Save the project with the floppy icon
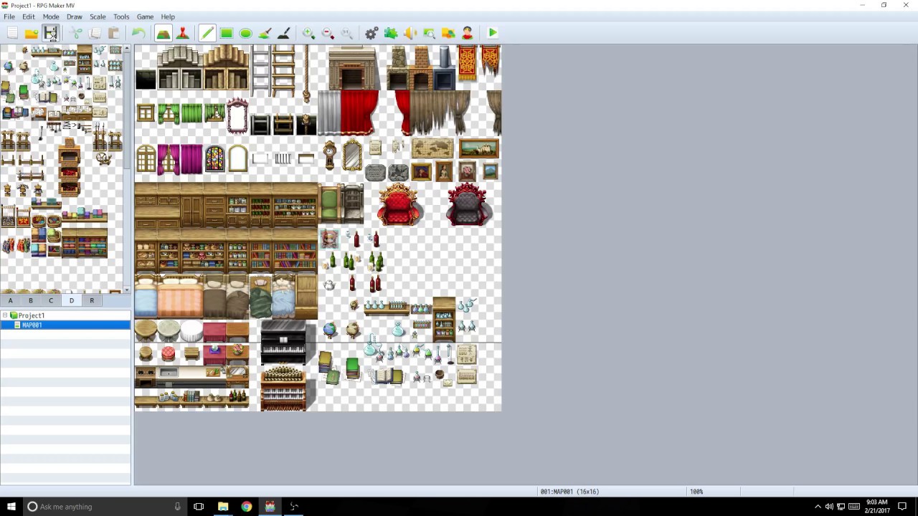 tap(50, 33)
